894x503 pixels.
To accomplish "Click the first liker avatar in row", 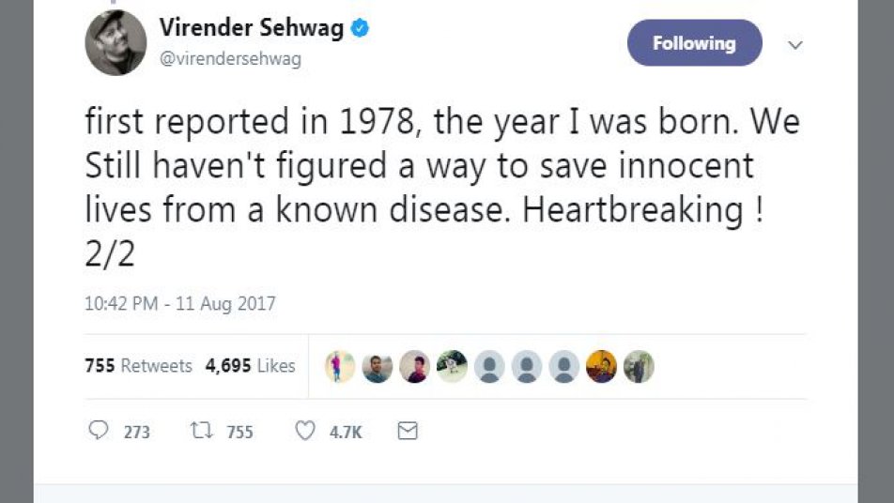I will pos(340,366).
